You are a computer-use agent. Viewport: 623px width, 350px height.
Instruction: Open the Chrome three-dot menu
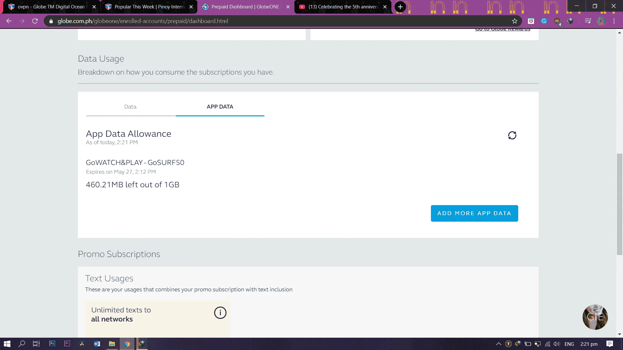pyautogui.click(x=614, y=21)
